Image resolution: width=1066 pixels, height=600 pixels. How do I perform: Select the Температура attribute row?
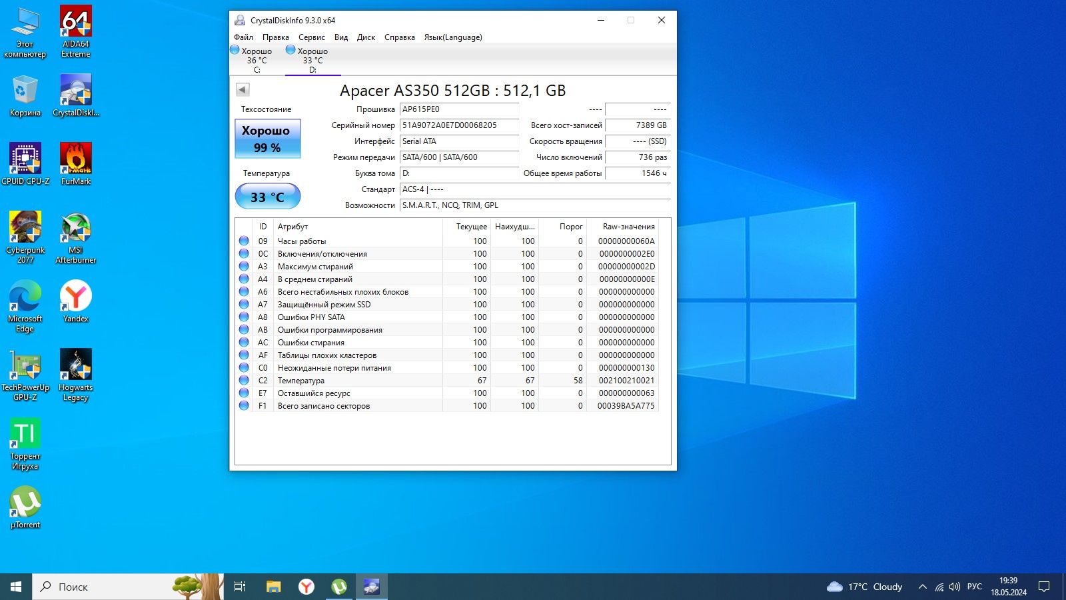click(x=447, y=381)
